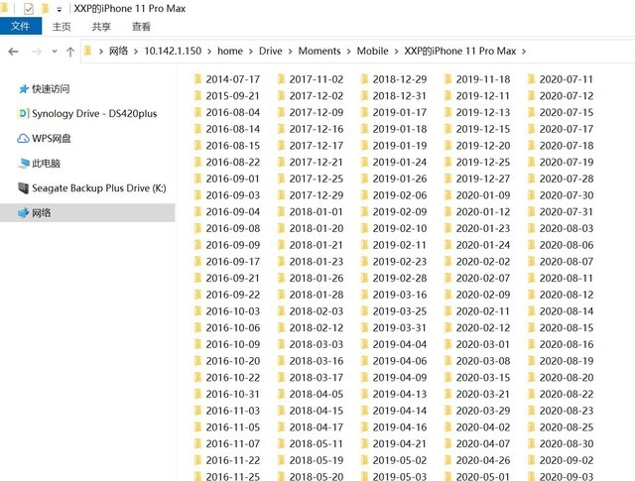Select folder 2017-11-02
635x481 pixels.
(x=317, y=79)
